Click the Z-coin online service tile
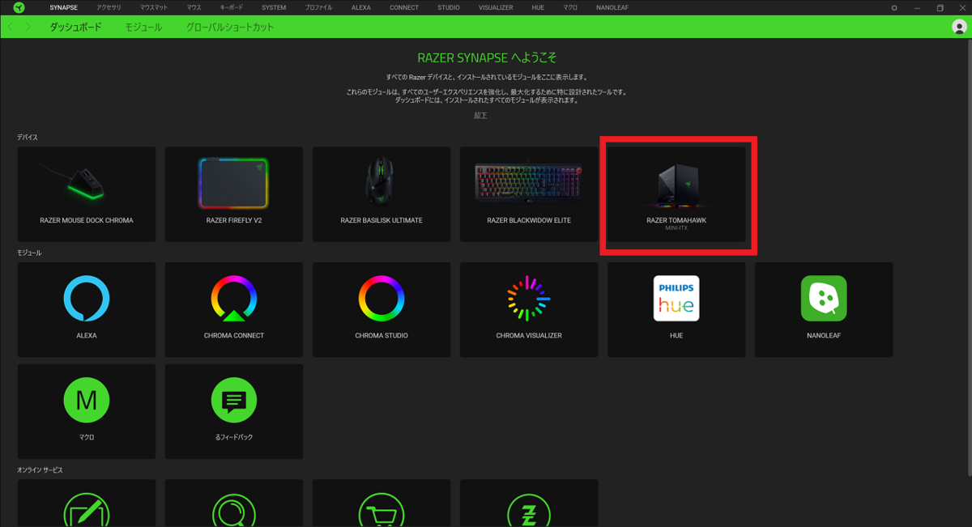The image size is (972, 527). tap(529, 503)
